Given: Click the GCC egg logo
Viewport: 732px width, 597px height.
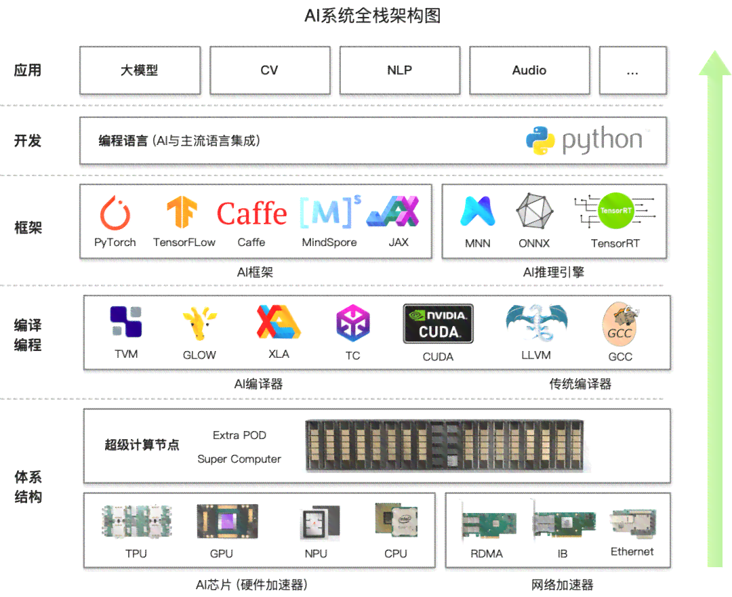Looking at the screenshot, I should click(620, 323).
